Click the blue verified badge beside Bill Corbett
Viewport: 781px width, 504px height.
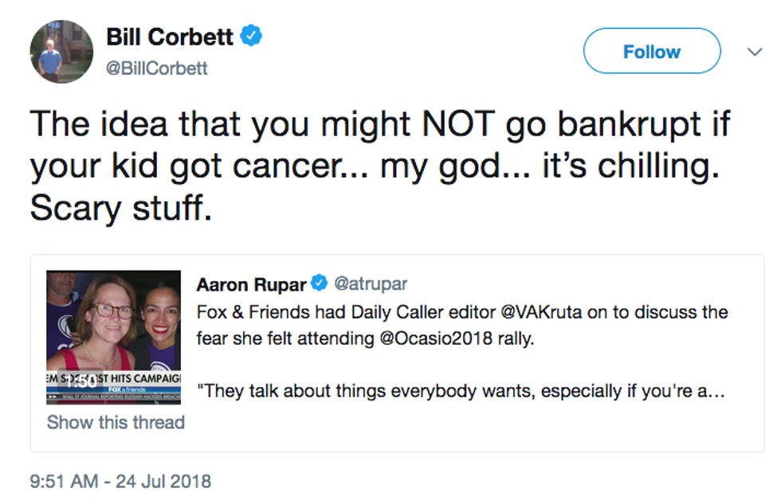click(x=252, y=36)
